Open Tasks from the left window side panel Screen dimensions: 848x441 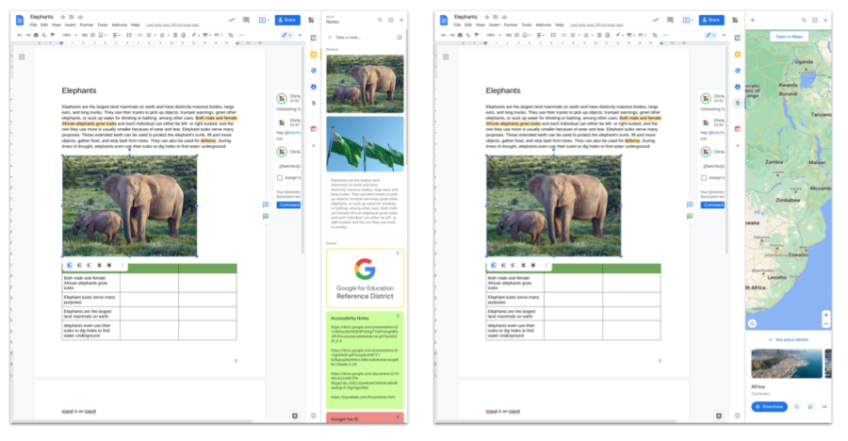[314, 71]
